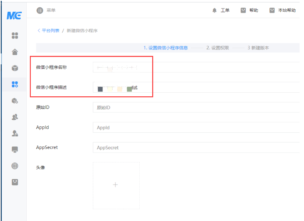Open the globe icon in sidebar
The height and width of the screenshot is (221, 304).
pos(15,166)
